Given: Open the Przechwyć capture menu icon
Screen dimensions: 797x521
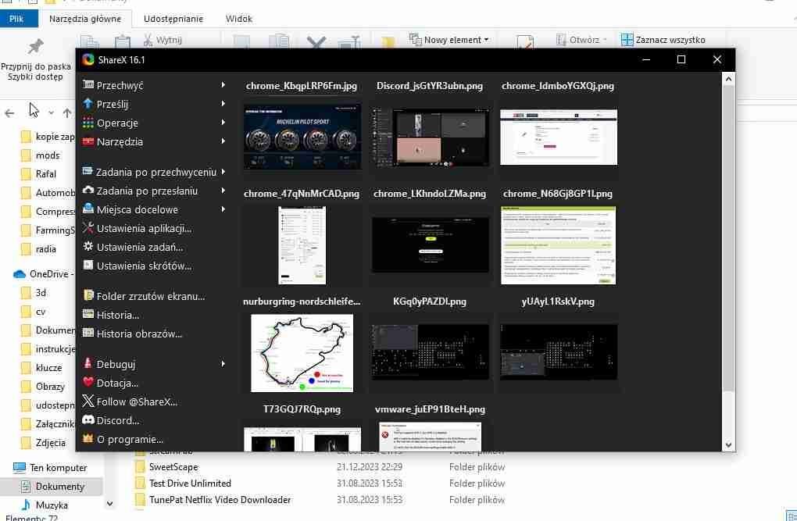Looking at the screenshot, I should click(88, 85).
